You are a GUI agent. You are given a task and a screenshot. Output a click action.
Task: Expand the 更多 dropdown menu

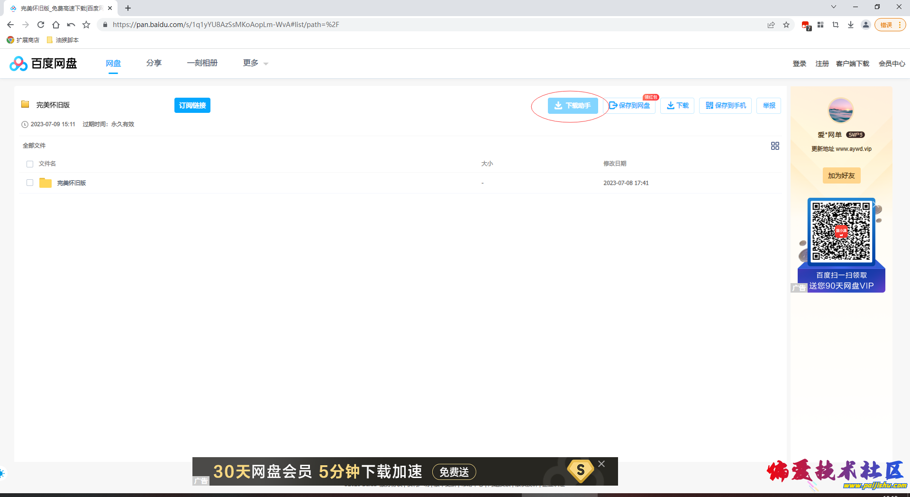point(255,63)
